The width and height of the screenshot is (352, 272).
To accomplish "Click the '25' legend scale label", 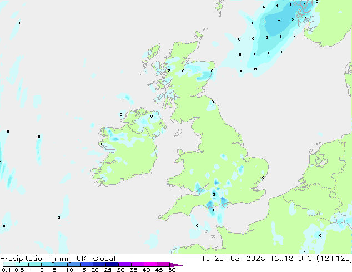I will [108, 270].
